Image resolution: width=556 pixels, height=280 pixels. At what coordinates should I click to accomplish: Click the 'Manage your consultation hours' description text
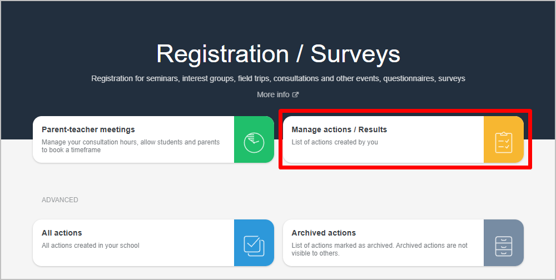[131, 146]
